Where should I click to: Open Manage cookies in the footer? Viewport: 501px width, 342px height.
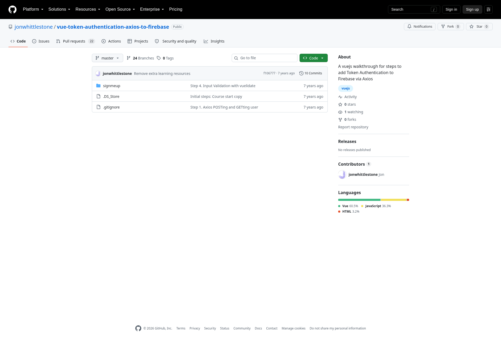294,328
